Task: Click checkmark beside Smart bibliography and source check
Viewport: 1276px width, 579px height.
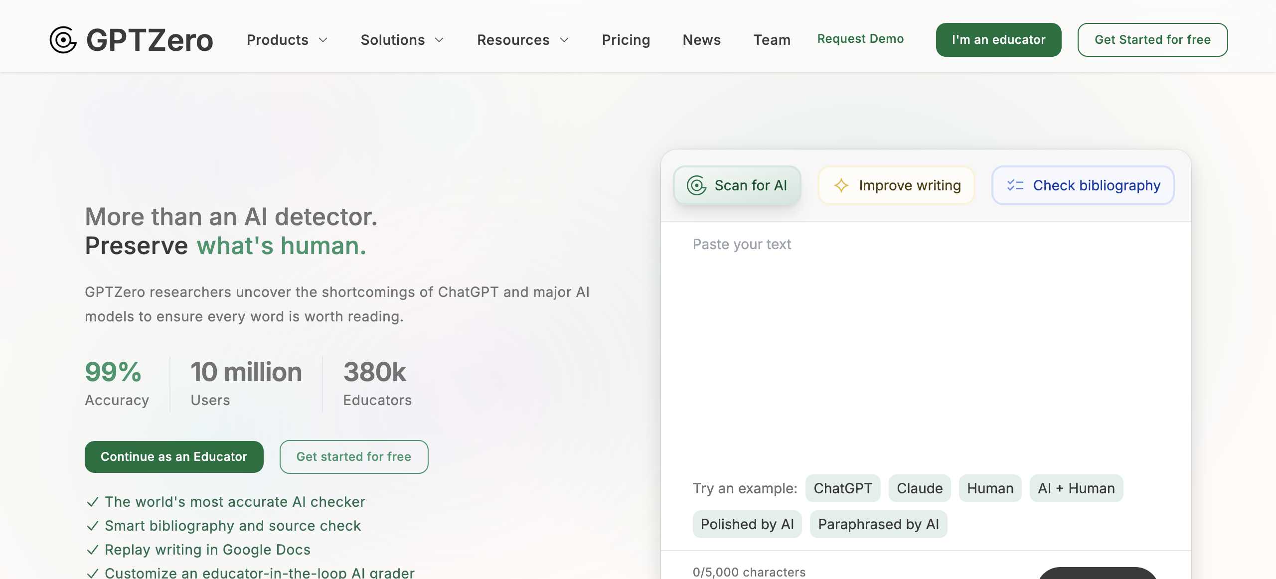Action: pos(92,526)
